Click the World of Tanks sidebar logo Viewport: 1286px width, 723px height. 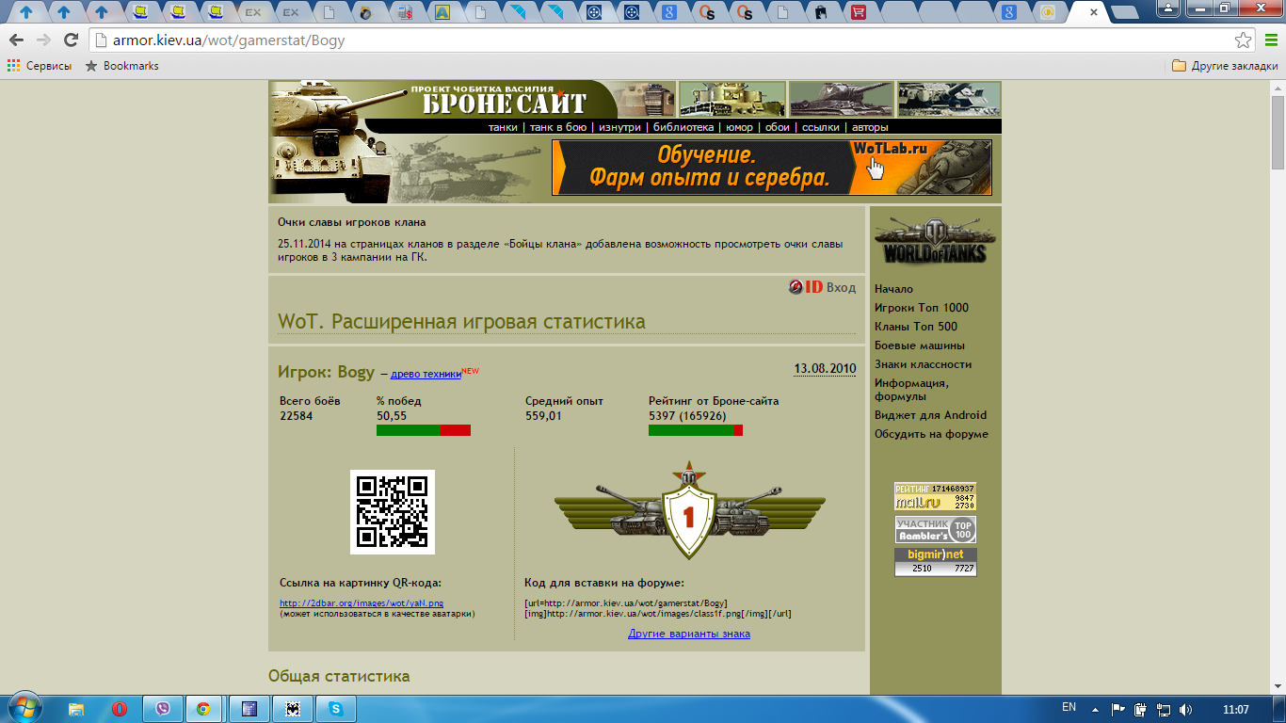[x=929, y=241]
